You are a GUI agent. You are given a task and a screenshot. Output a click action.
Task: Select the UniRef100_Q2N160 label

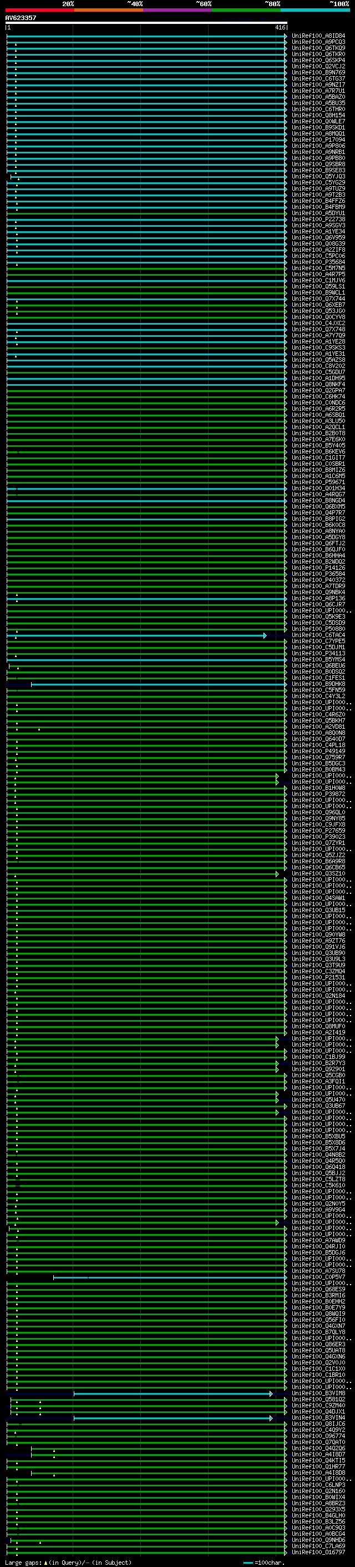click(x=318, y=1491)
